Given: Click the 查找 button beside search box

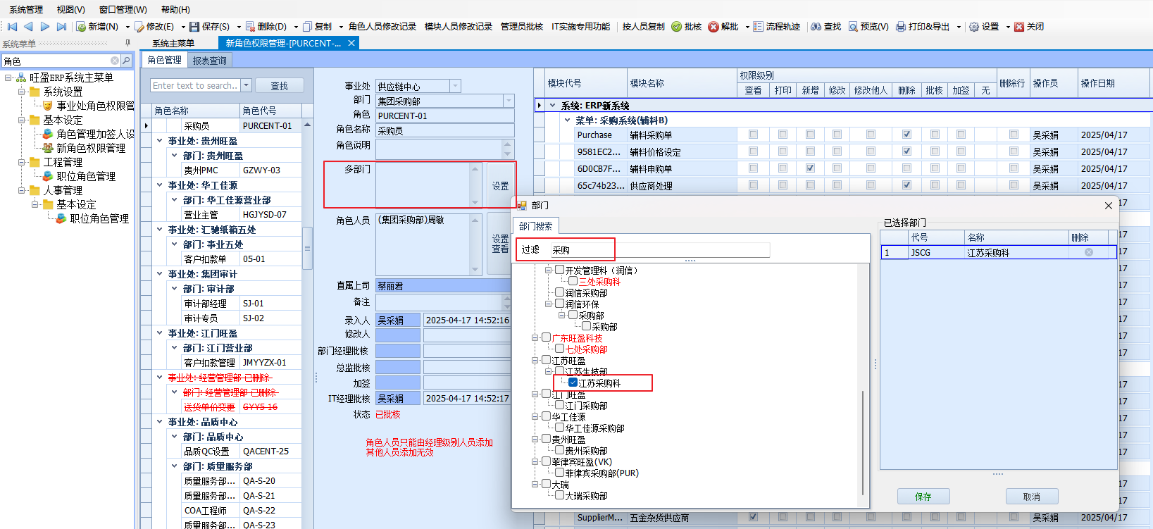Looking at the screenshot, I should pos(280,86).
